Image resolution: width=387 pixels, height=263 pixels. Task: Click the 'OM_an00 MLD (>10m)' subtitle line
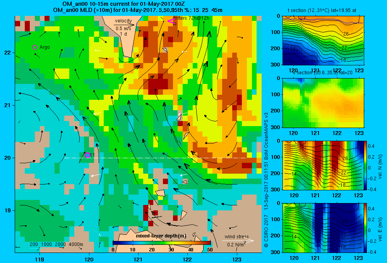[x=138, y=10]
